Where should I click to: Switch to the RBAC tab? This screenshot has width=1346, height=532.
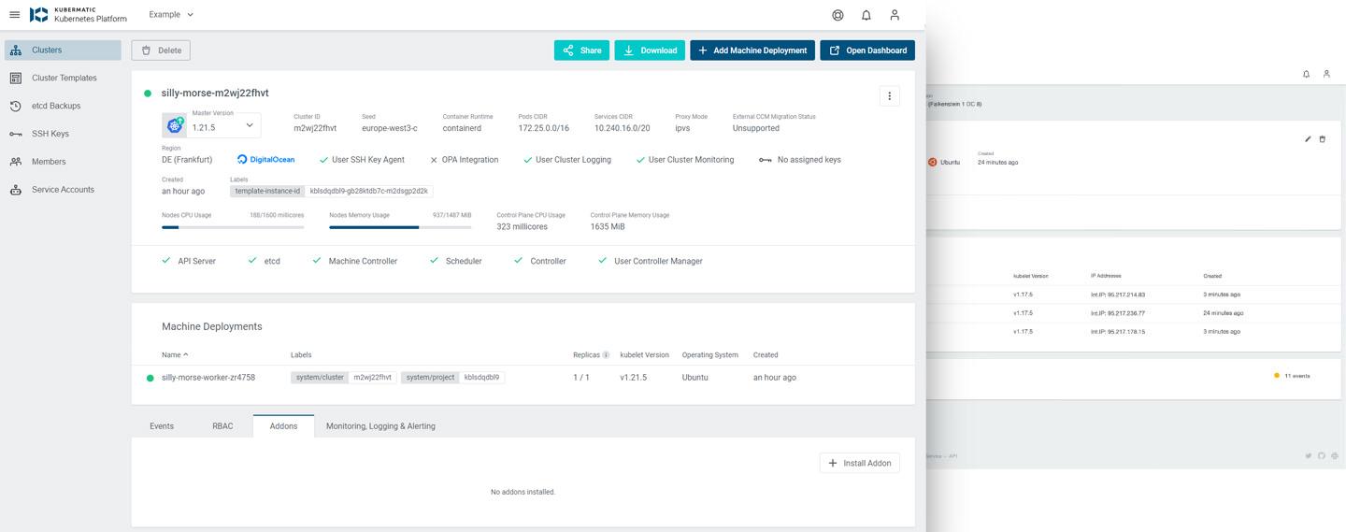pos(222,426)
